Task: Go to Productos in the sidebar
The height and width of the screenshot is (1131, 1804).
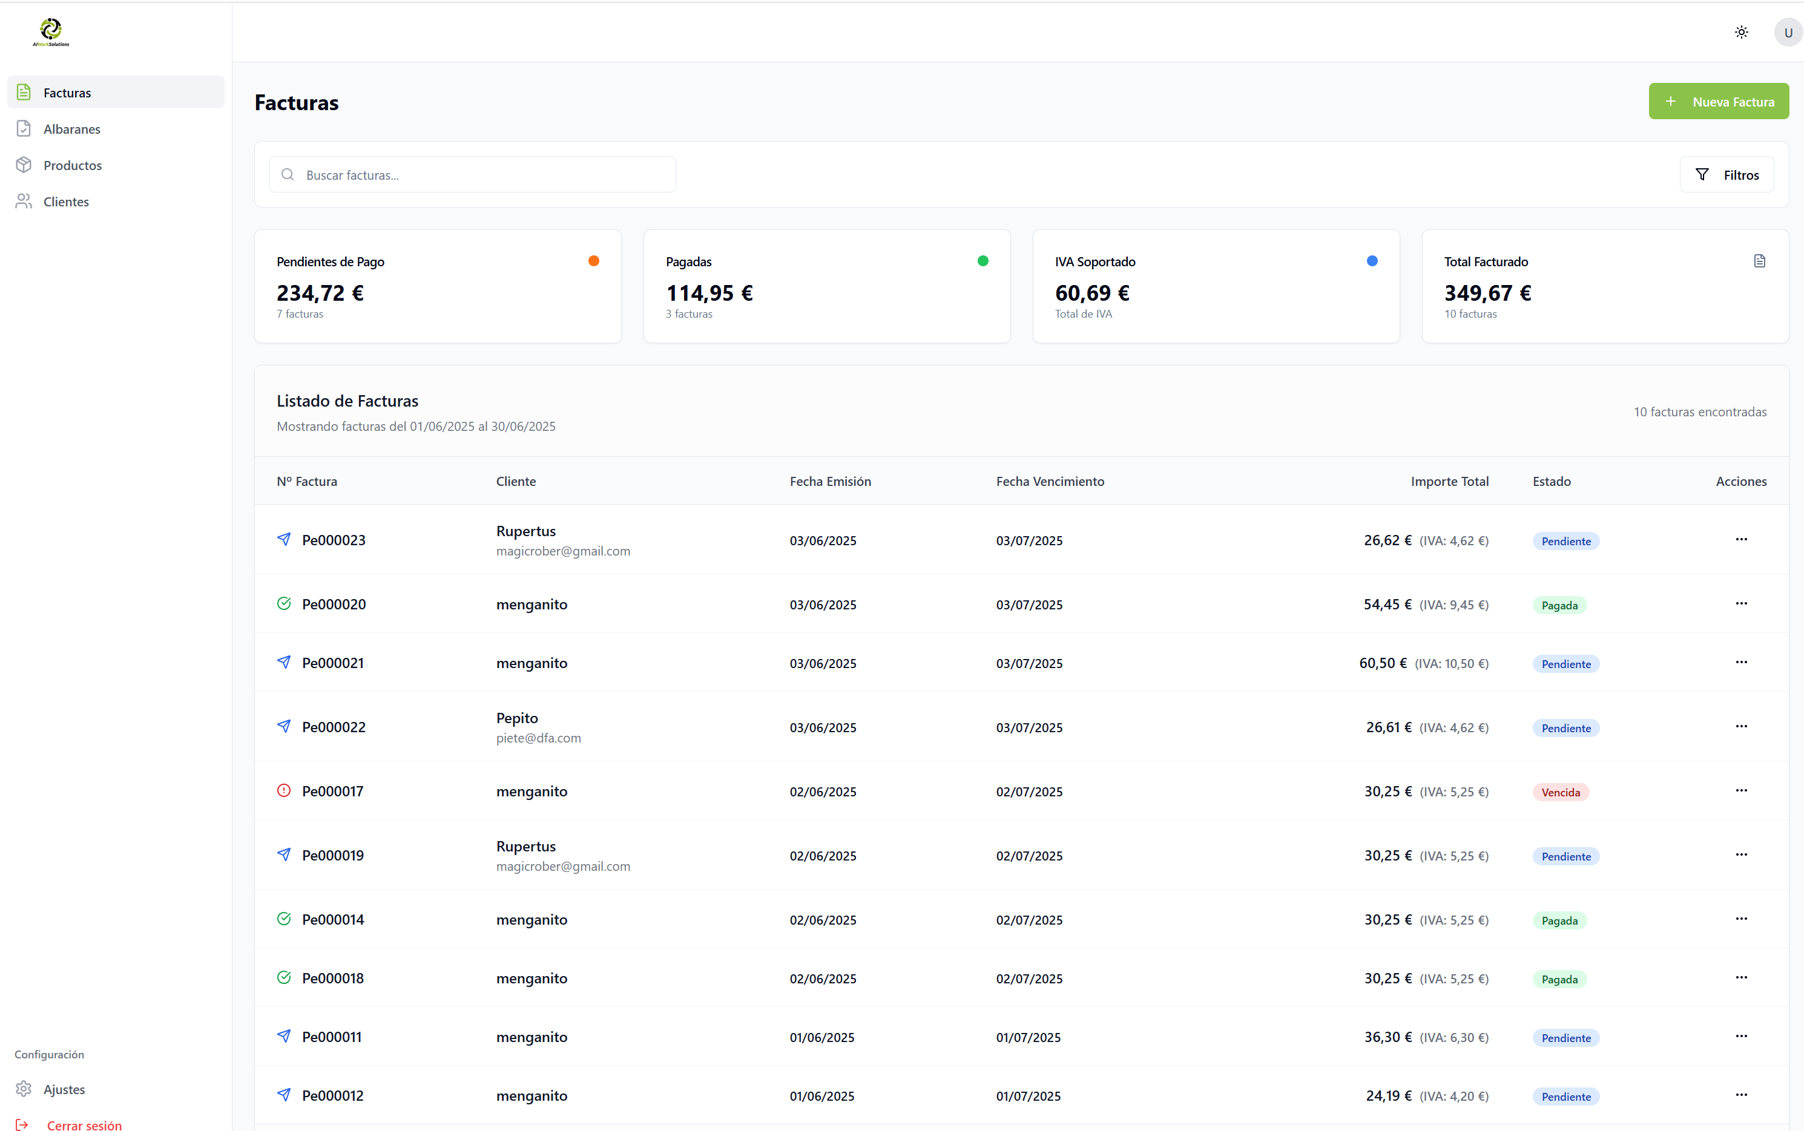Action: (73, 165)
